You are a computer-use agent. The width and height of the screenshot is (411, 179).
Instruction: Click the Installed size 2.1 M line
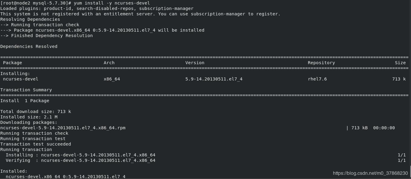[29, 117]
